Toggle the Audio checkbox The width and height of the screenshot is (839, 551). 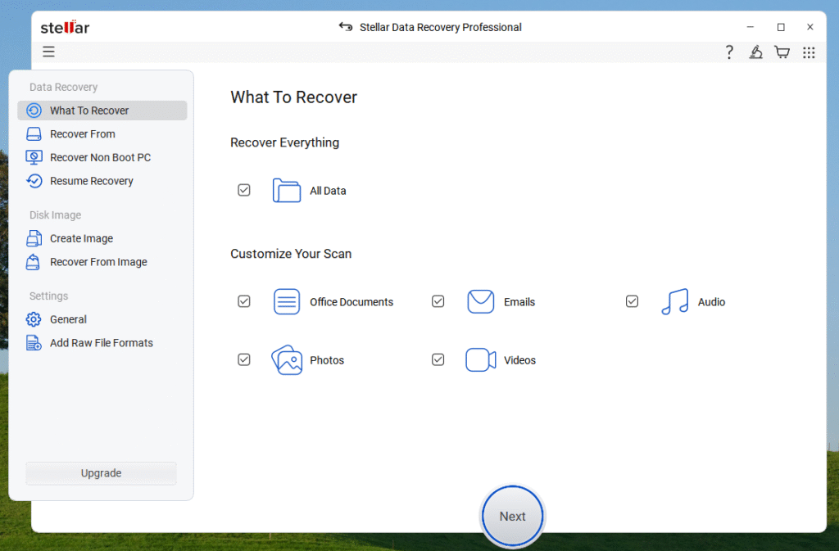click(x=632, y=301)
